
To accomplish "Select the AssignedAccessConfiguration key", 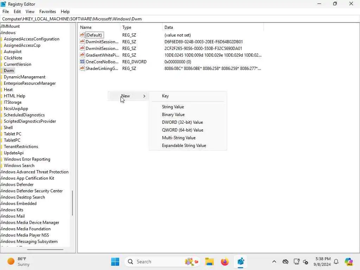I will pyautogui.click(x=31, y=39).
